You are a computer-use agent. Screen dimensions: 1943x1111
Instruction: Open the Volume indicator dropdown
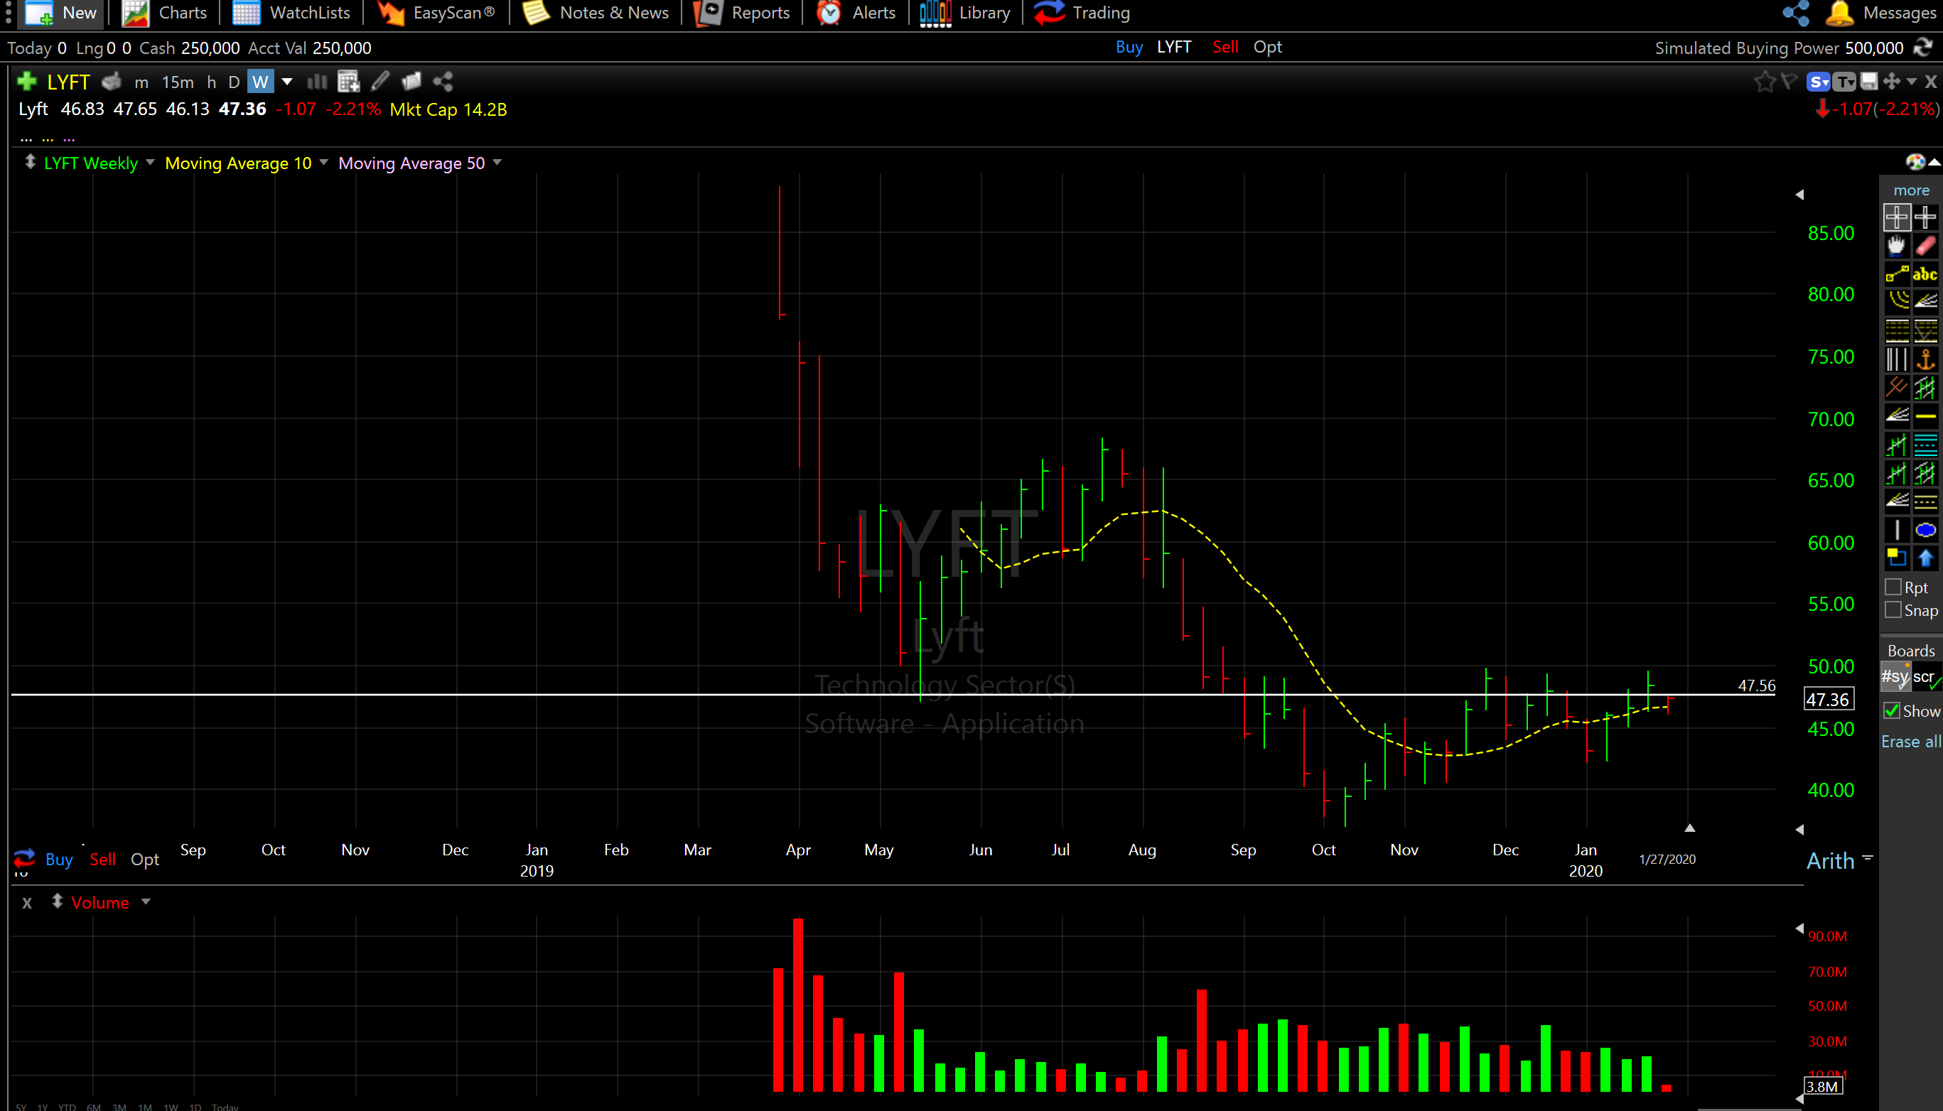pyautogui.click(x=146, y=902)
